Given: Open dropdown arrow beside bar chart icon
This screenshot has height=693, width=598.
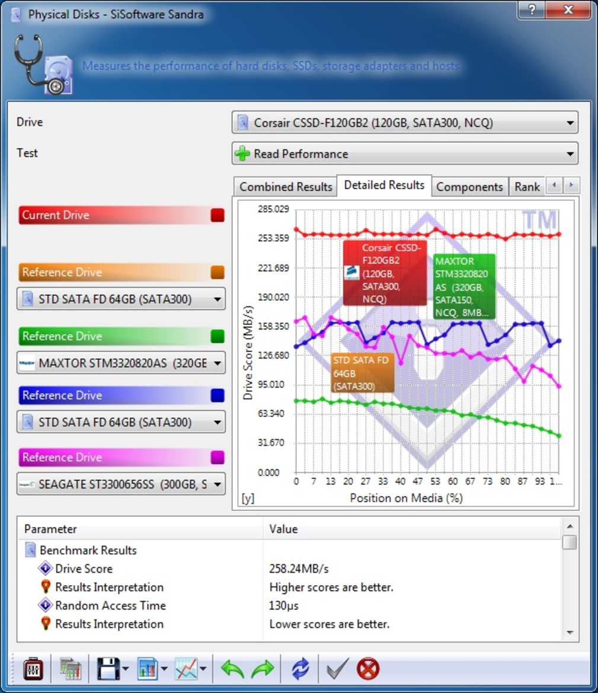Looking at the screenshot, I should click(x=164, y=669).
